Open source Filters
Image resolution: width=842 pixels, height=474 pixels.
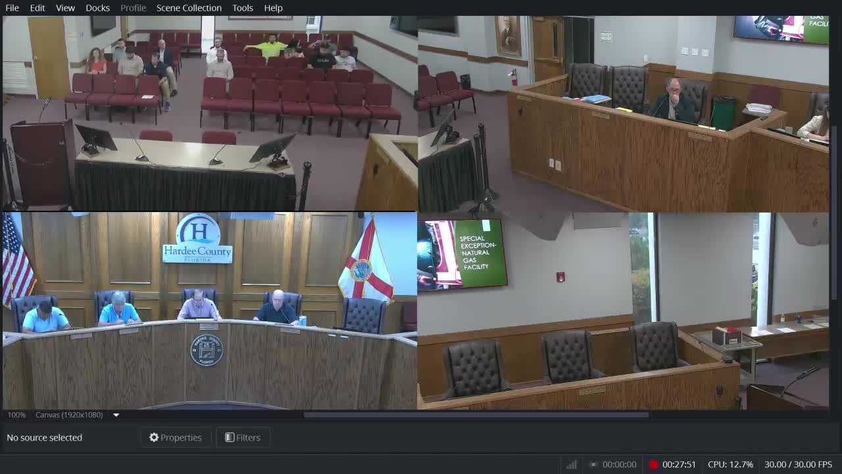click(243, 437)
